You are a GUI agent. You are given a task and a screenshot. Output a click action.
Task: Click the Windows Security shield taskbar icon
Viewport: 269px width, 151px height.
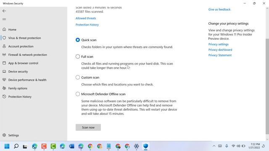[x=146, y=146]
